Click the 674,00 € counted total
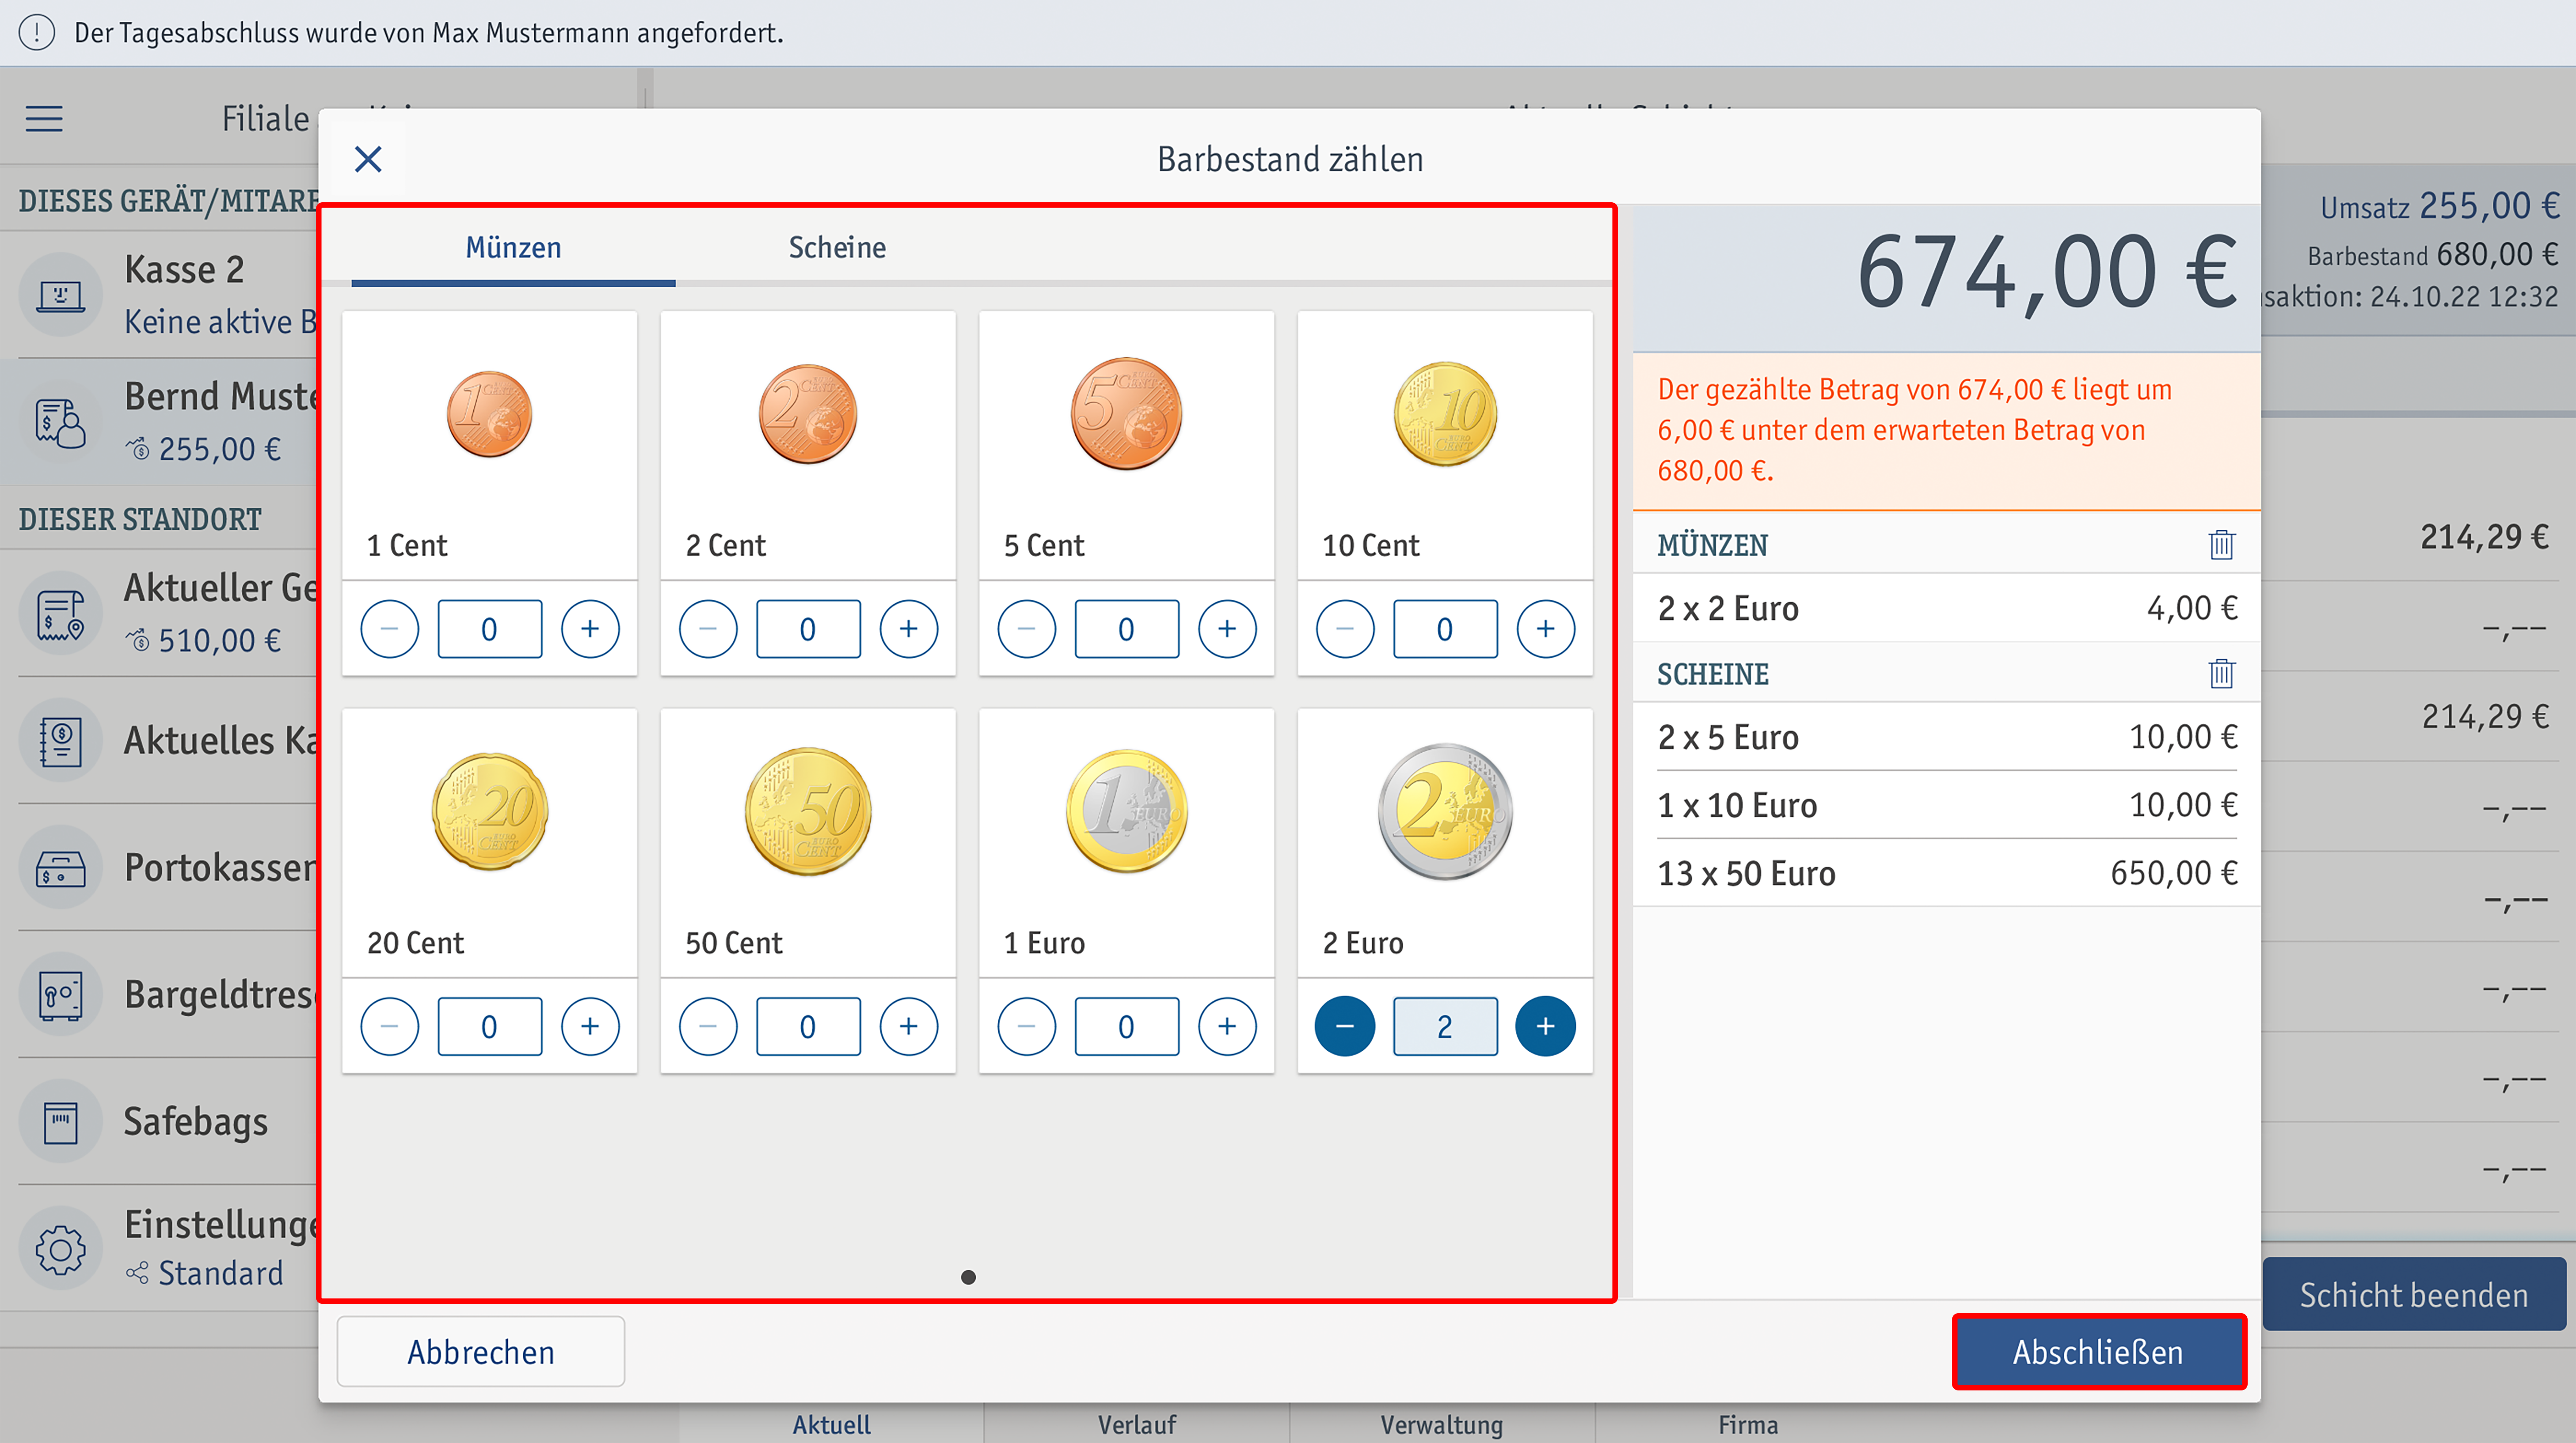The image size is (2576, 1443). (2046, 274)
